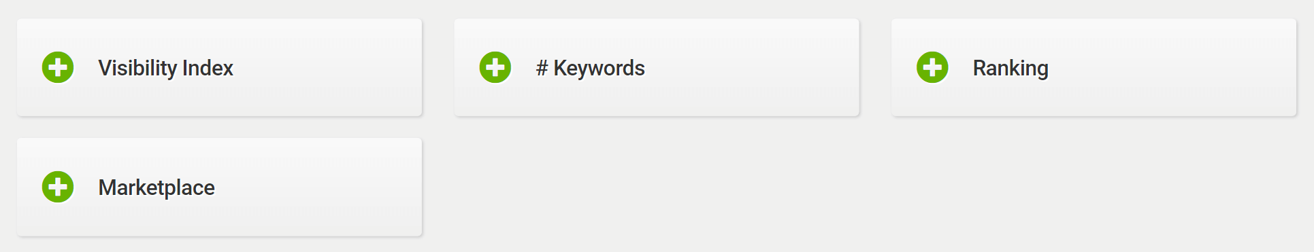
Task: Open the Visibility Index filter option
Action: pyautogui.click(x=219, y=67)
